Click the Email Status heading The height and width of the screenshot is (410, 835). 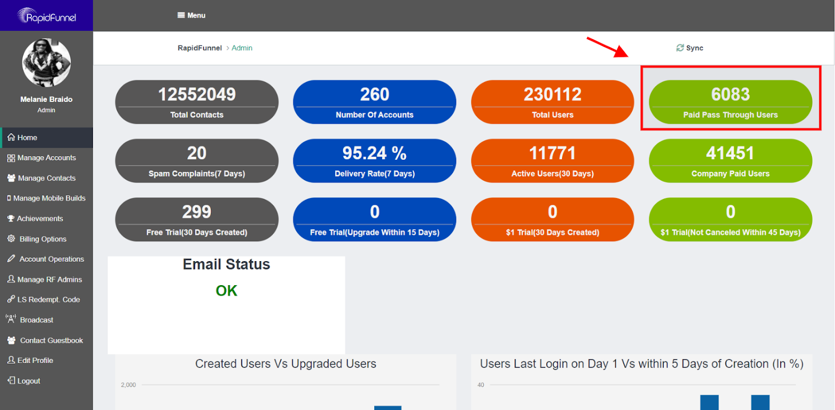tap(226, 265)
